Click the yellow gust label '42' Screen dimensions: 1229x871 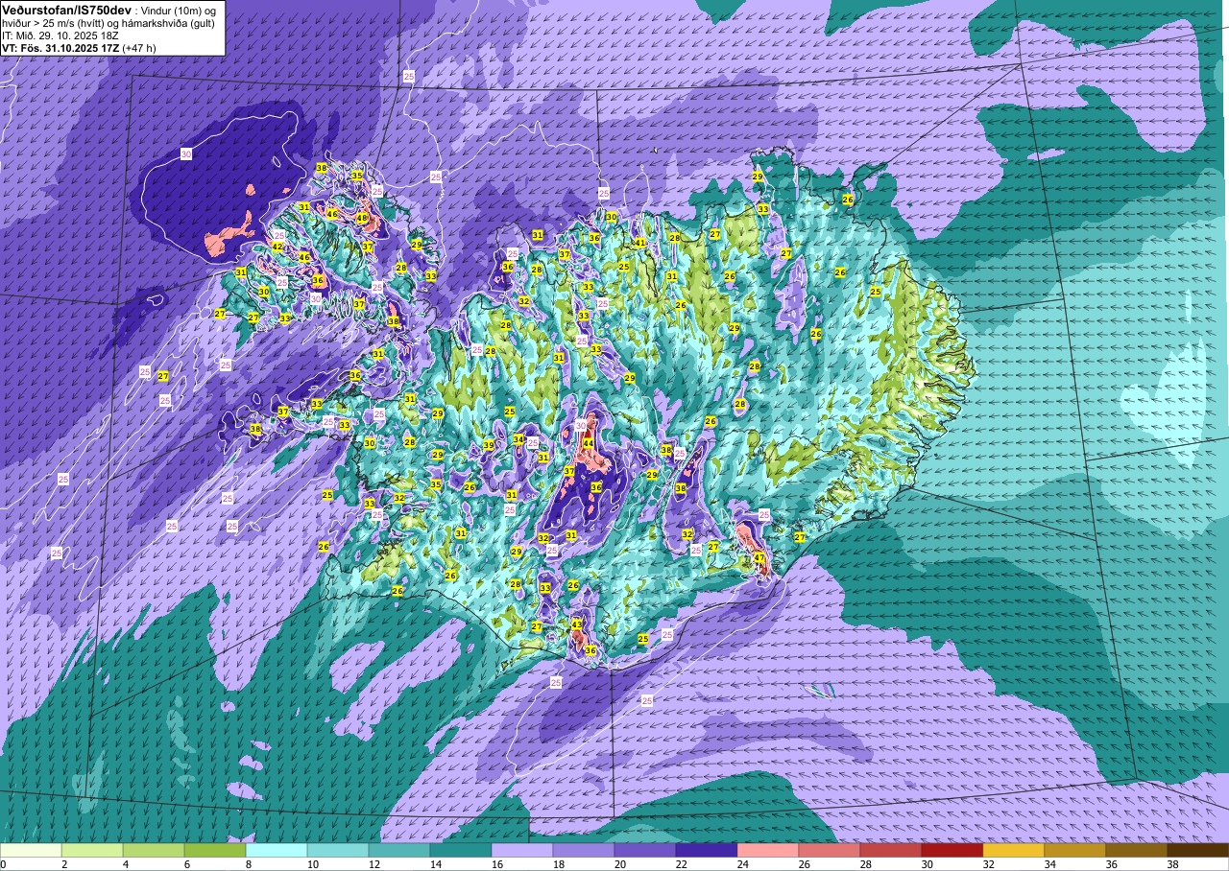point(277,247)
